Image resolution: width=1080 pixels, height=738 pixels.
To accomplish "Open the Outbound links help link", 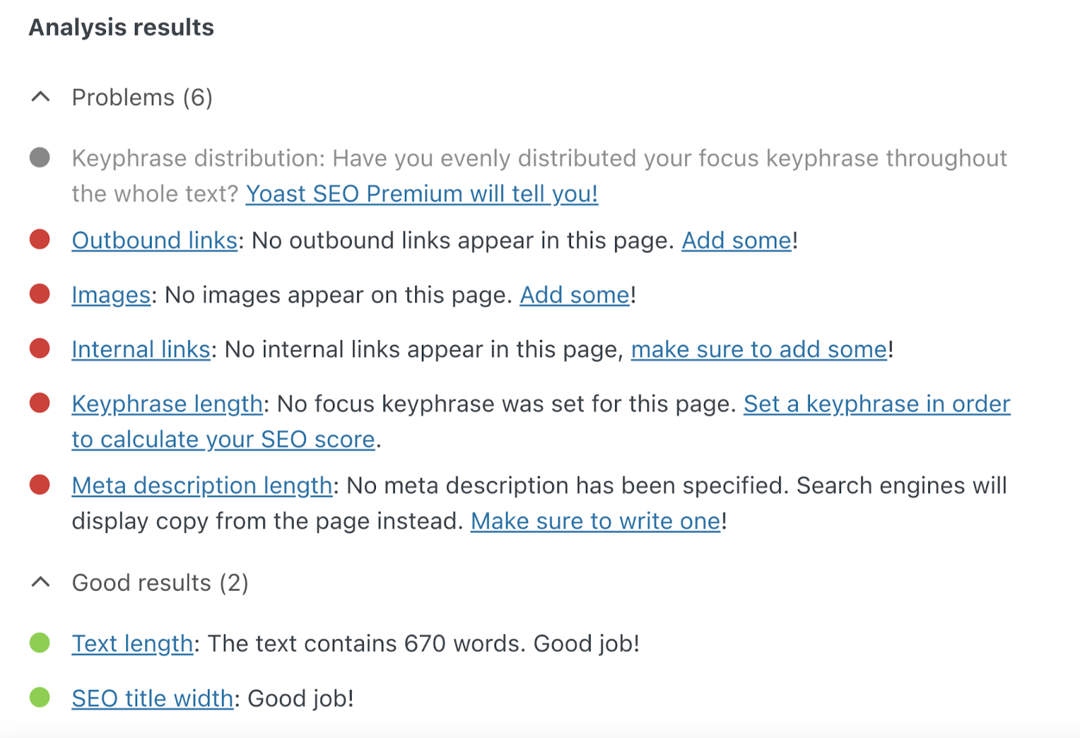I will 154,241.
